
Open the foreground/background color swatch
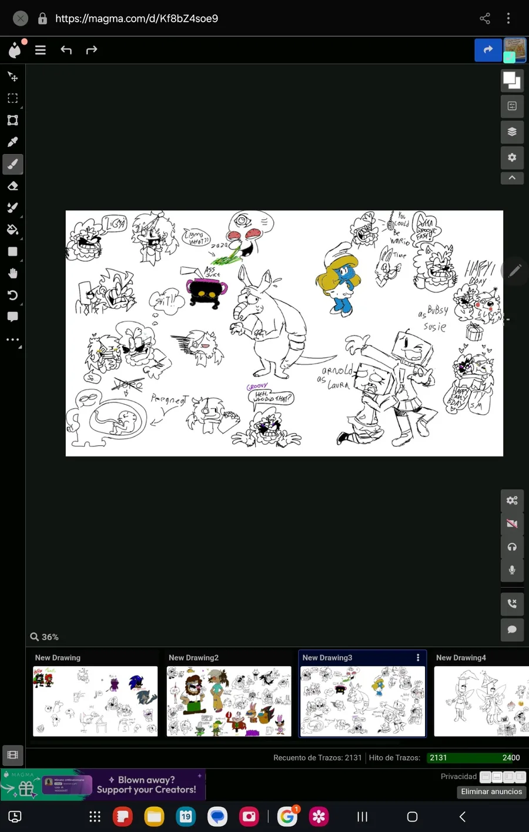[x=512, y=80]
